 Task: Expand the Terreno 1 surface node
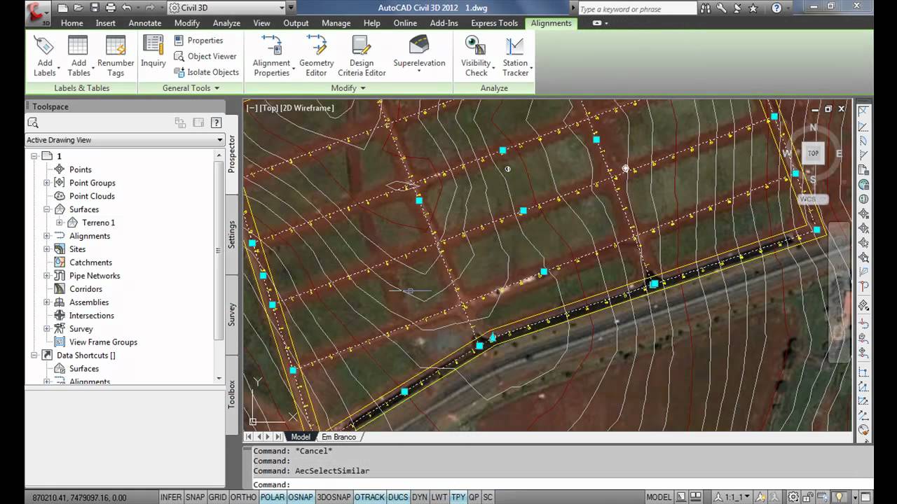pyautogui.click(x=60, y=223)
